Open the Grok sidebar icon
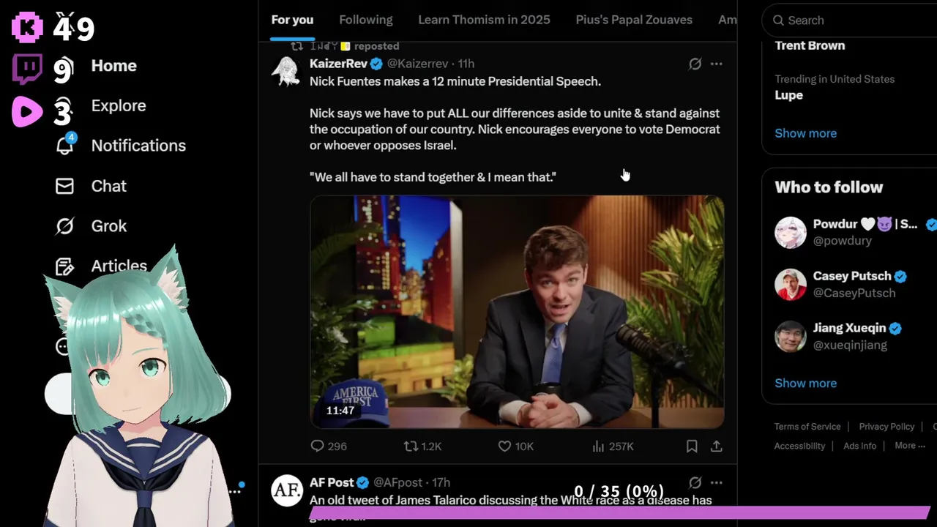937x527 pixels. tap(64, 226)
